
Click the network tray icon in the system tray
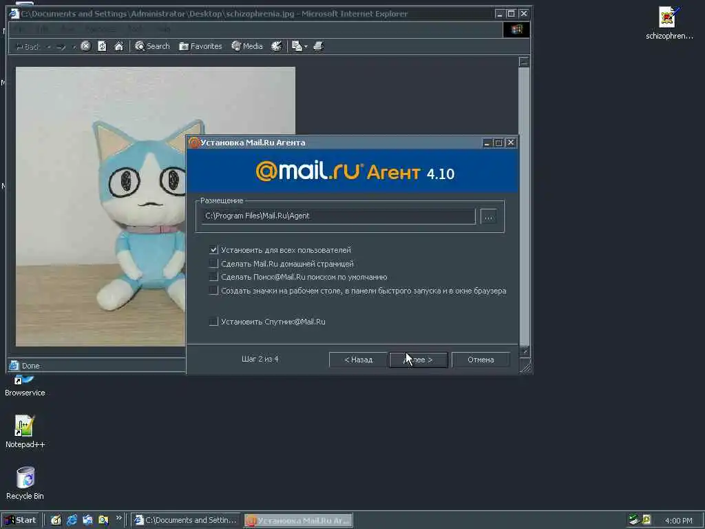634,520
